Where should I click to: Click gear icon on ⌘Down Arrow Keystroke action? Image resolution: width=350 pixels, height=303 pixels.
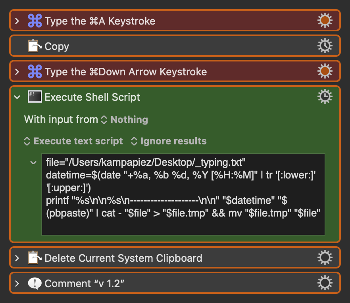tap(325, 71)
